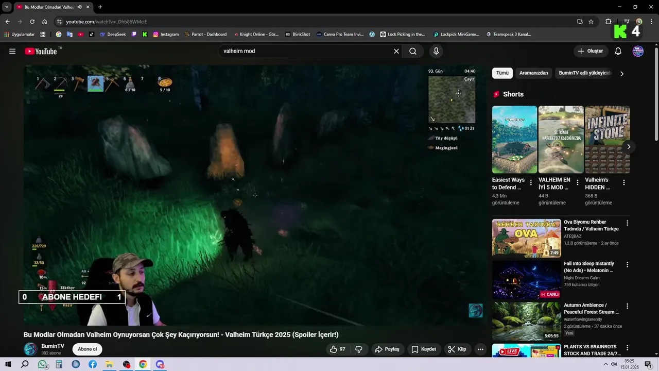Open the DeepSeek bookmark
659x371 pixels.
tap(113, 35)
